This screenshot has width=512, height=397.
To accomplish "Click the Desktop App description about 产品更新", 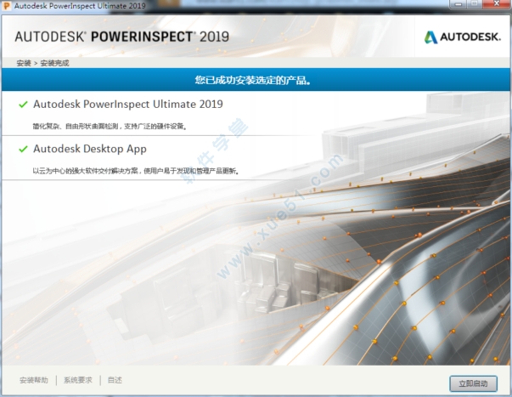I will click(136, 171).
